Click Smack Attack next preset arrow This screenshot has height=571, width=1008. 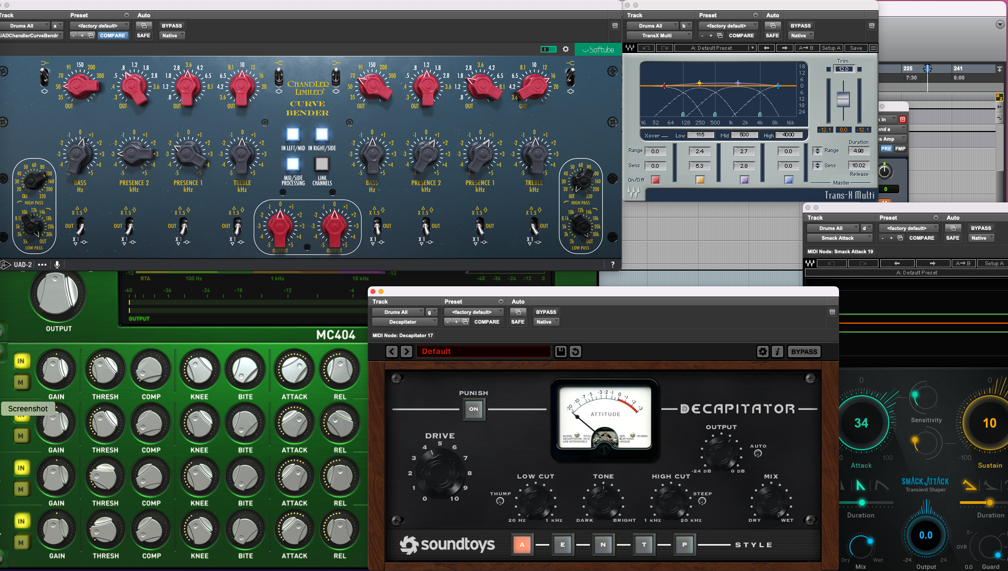tap(932, 263)
